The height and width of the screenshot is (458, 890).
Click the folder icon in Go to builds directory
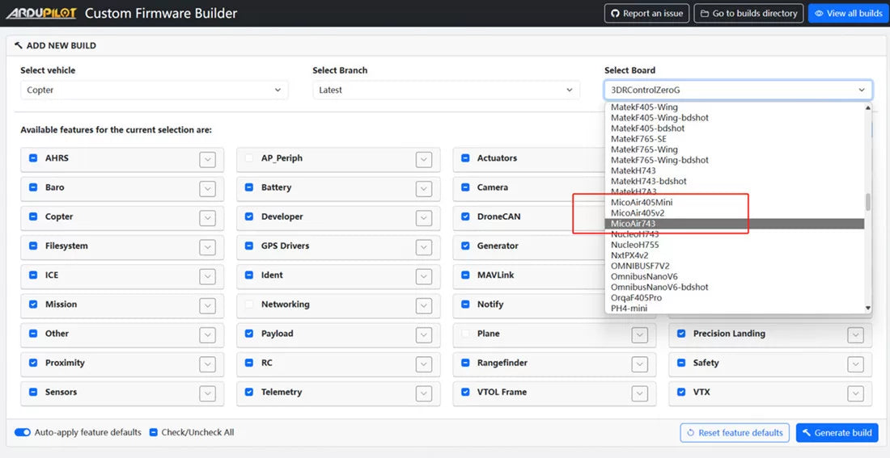[x=704, y=14]
